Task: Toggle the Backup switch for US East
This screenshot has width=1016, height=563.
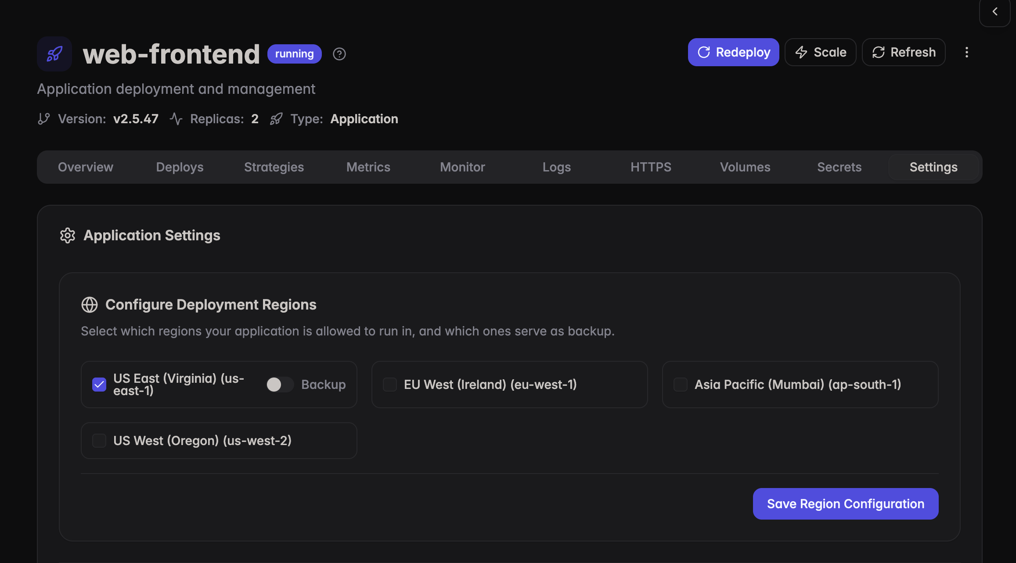Action: pos(280,385)
